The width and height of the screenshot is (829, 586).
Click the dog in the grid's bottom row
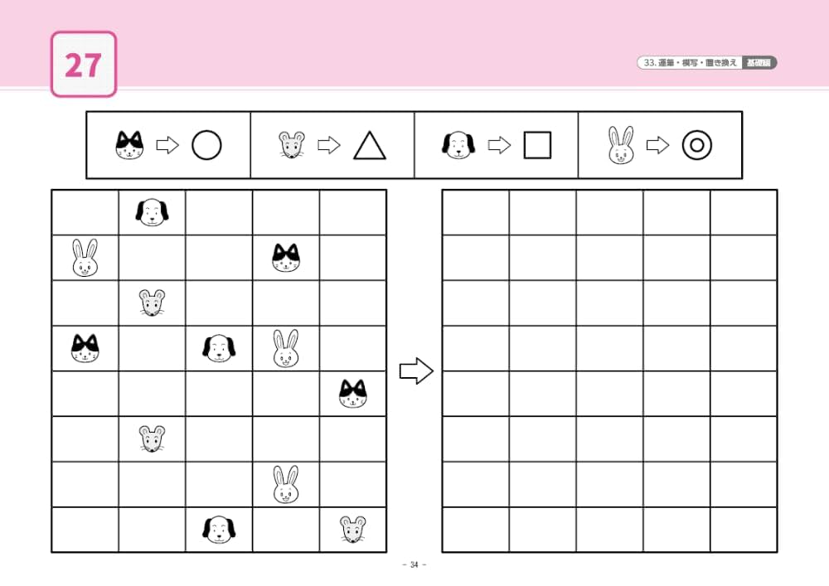pos(219,530)
